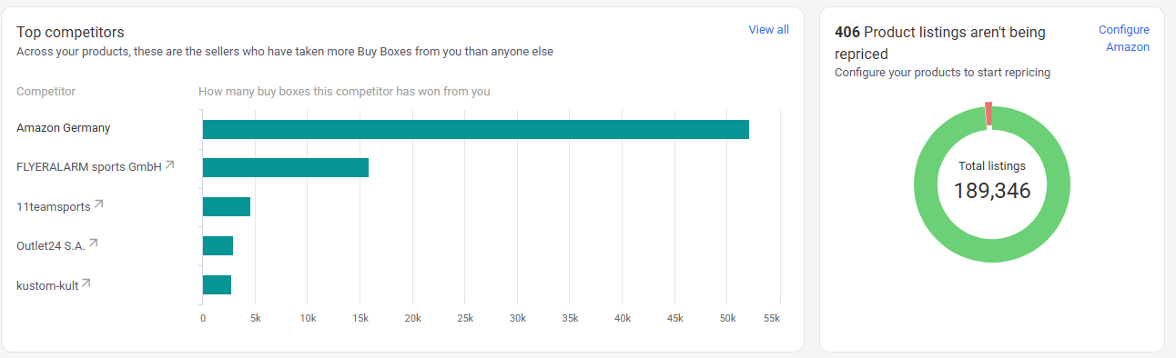Click the Outlet24 S.A. seller name
The image size is (1176, 358).
click(x=51, y=245)
